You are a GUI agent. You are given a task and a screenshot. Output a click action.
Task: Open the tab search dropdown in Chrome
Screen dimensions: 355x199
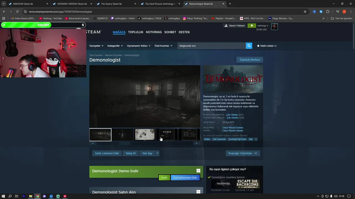click(4, 4)
